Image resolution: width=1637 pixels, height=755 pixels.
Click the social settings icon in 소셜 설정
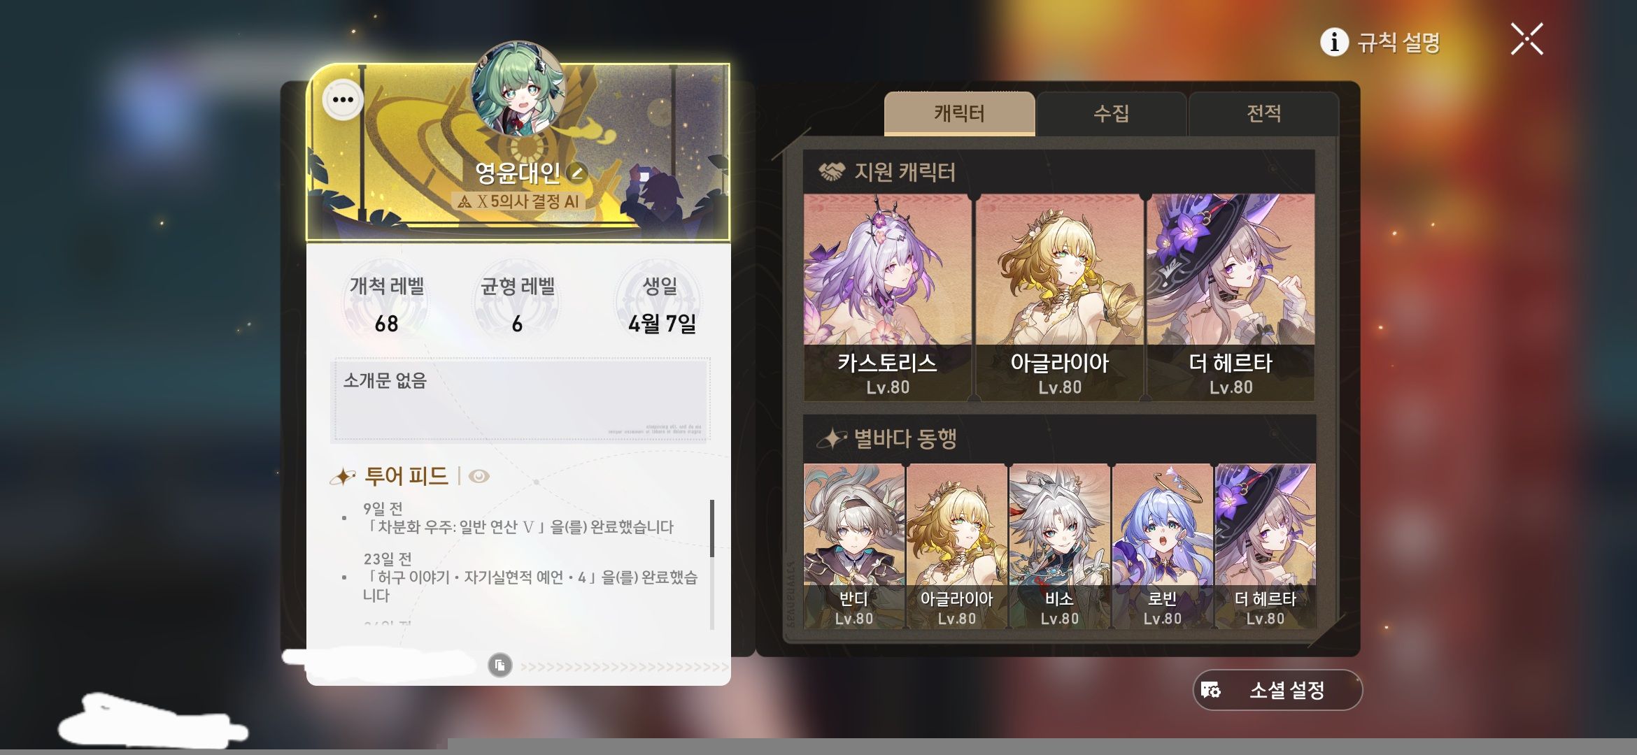1210,690
